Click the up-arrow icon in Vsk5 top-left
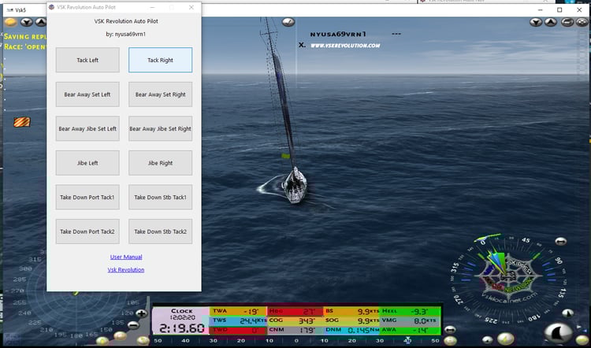The image size is (591, 348). click(x=41, y=22)
